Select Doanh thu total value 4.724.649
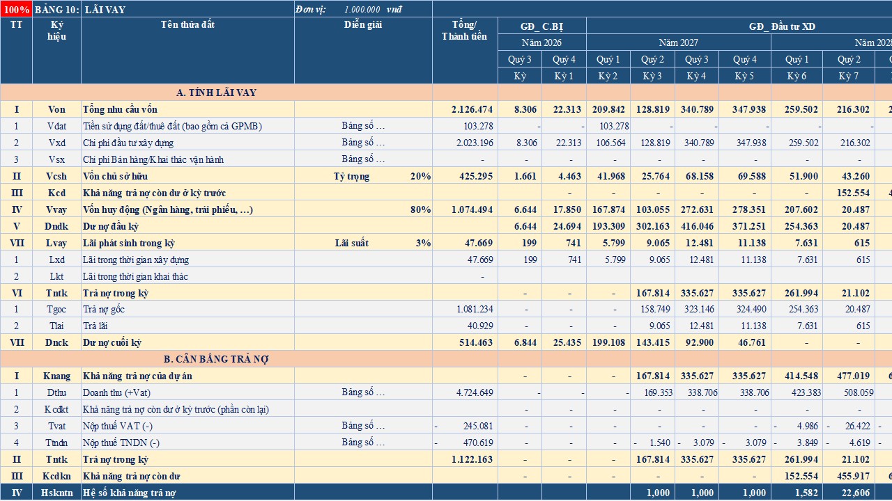Image resolution: width=892 pixels, height=501 pixels. tap(465, 392)
